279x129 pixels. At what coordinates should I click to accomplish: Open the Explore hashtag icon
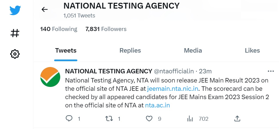pyautogui.click(x=15, y=33)
